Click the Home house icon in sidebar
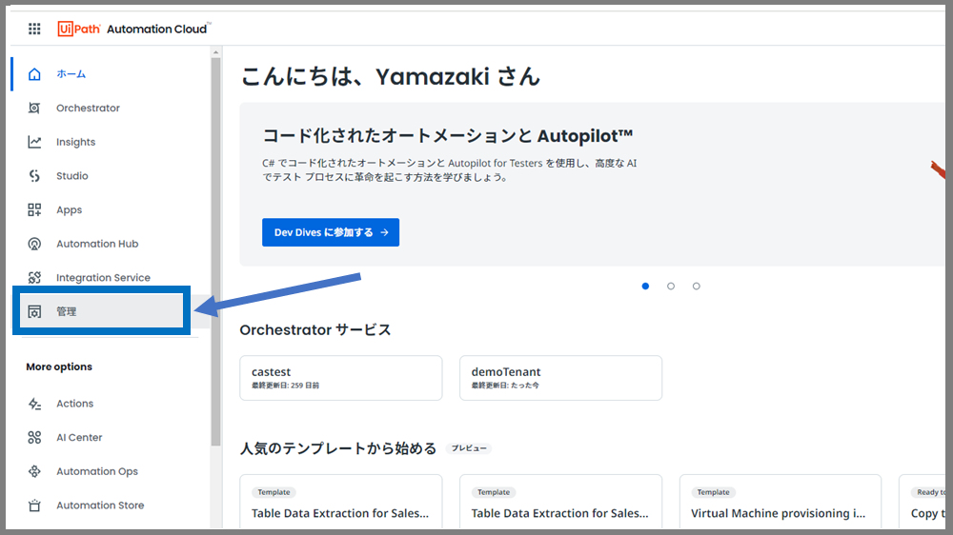The width and height of the screenshot is (953, 535). pyautogui.click(x=34, y=74)
